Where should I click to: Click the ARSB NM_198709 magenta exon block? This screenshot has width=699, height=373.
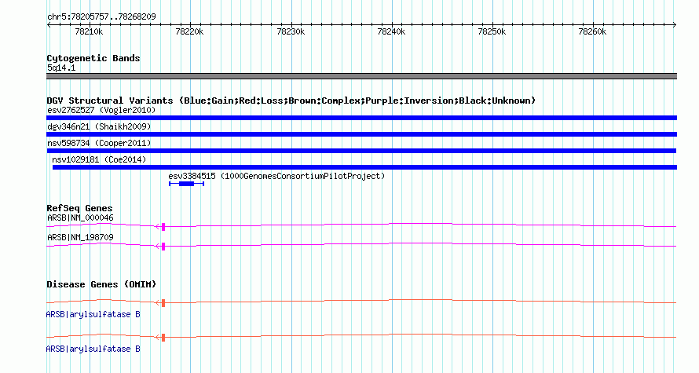click(x=163, y=247)
